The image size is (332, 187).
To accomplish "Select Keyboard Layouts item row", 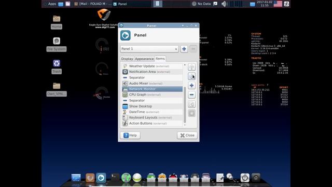I will point(152,118).
